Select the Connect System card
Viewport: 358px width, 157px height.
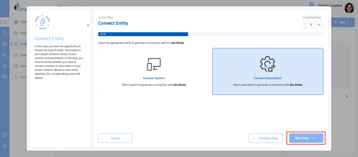click(154, 71)
